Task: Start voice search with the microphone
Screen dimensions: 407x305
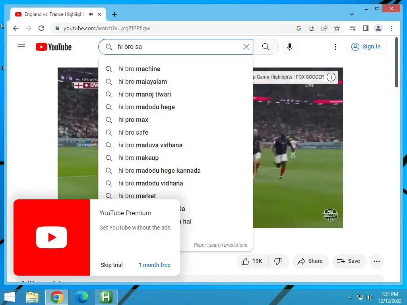Action: [290, 47]
